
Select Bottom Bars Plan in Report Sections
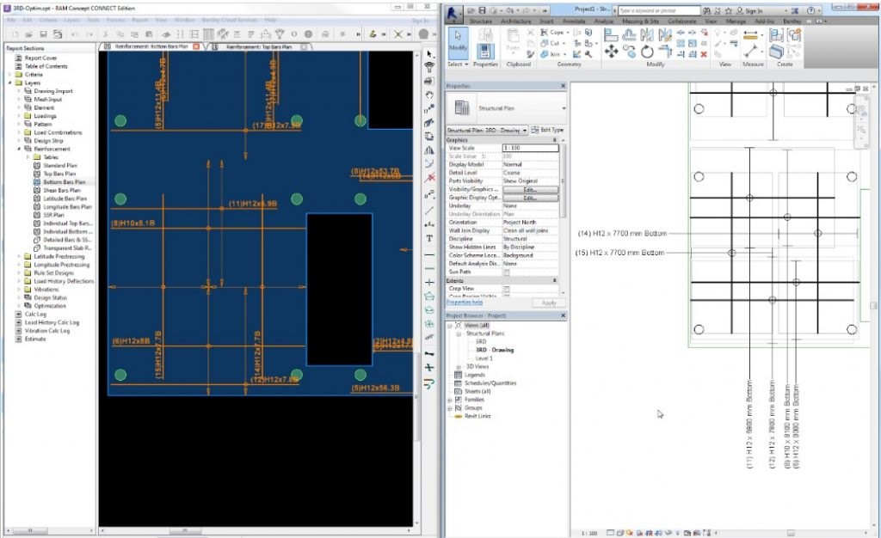coord(64,181)
